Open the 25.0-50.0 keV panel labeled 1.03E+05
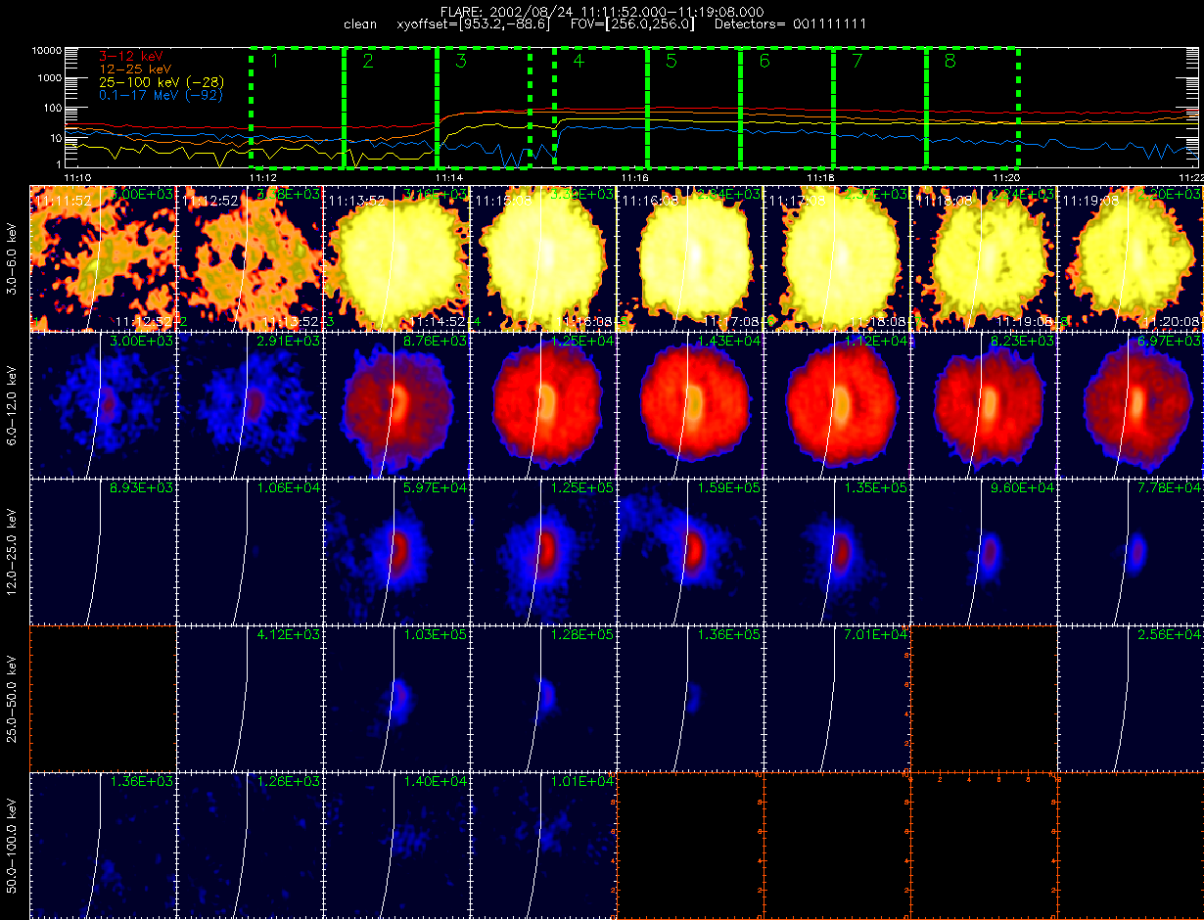1204x920 pixels. coord(397,698)
